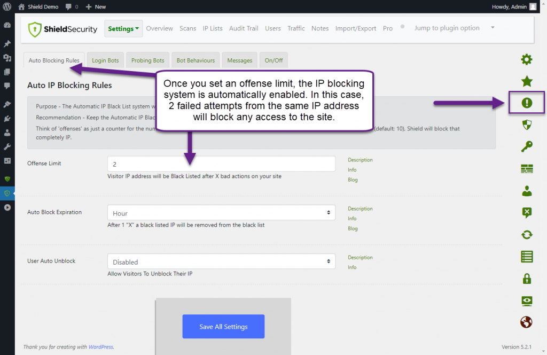Viewport: 547px width, 355px height.
Task: Open Comments bubble icon in left admin menu
Action: tap(7, 86)
